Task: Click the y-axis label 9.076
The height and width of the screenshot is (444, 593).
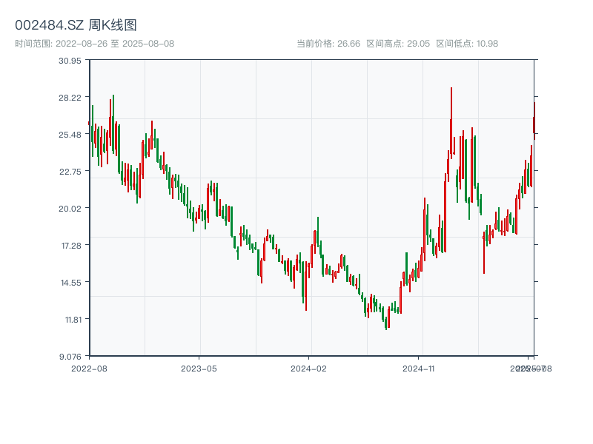Action: (x=70, y=357)
